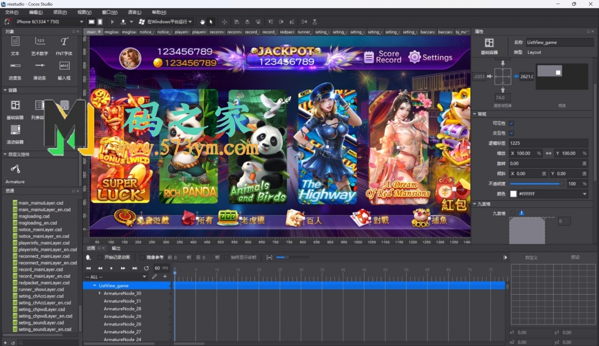Image resolution: width=599 pixels, height=346 pixels.
Task: Adjust the 不透明度 opacity slider
Action: (x=536, y=184)
